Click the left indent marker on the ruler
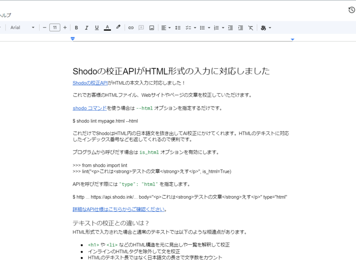Screen dimensions: 356x266 point(73,39)
